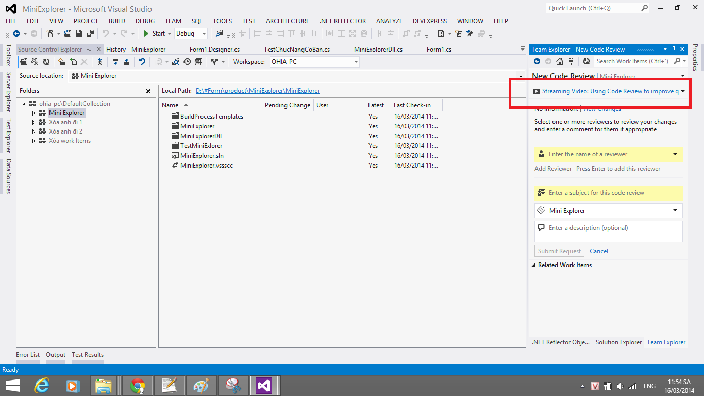Click the Enter a subject for code review field
Screen dimensions: 704x396
tap(609, 193)
